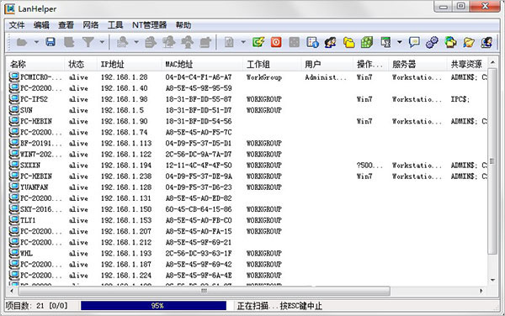Click the user with computer icon at the toolbar end
505x316 pixels.
pyautogui.click(x=486, y=42)
